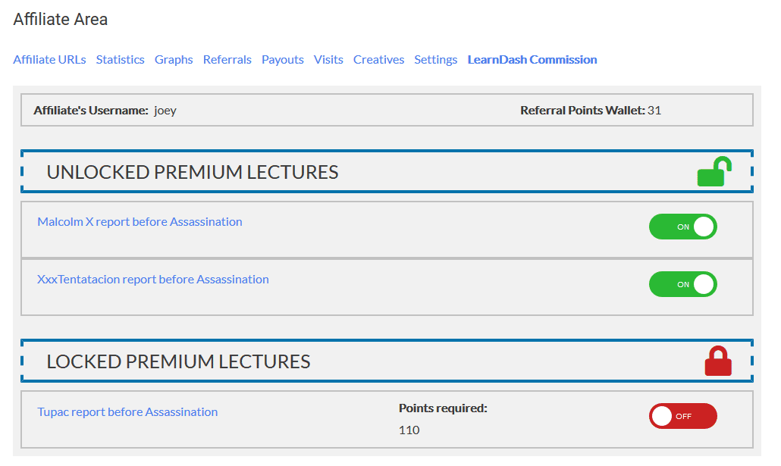Turn off XxxTentacion report toggle
This screenshot has width=781, height=466.
click(x=683, y=284)
